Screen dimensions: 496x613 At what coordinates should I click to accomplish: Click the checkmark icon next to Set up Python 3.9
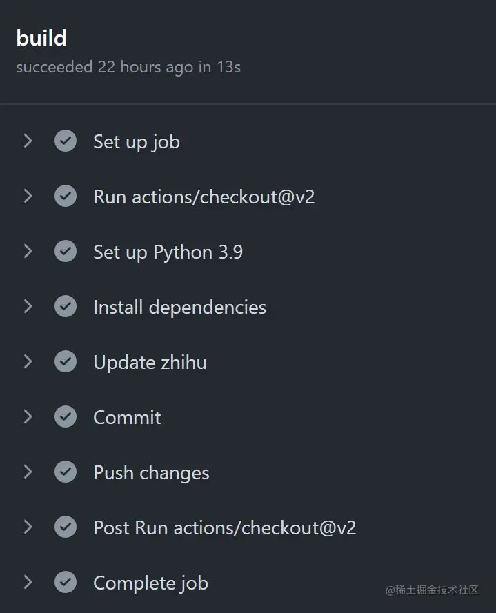pos(66,252)
